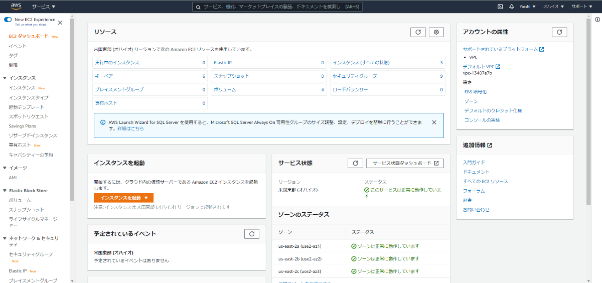
Task: Open ライフサイクルマネージャー in sidebar
Action: [x=33, y=222]
